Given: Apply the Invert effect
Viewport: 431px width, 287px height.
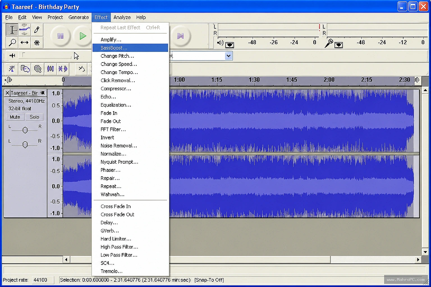Looking at the screenshot, I should pos(130,137).
